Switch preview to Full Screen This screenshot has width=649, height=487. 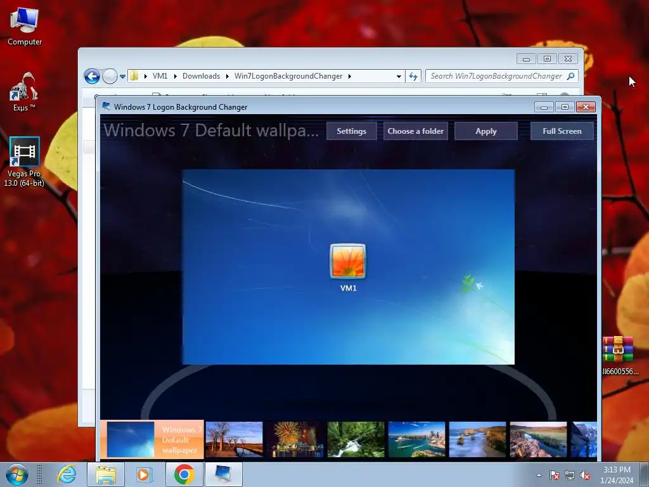click(x=562, y=131)
